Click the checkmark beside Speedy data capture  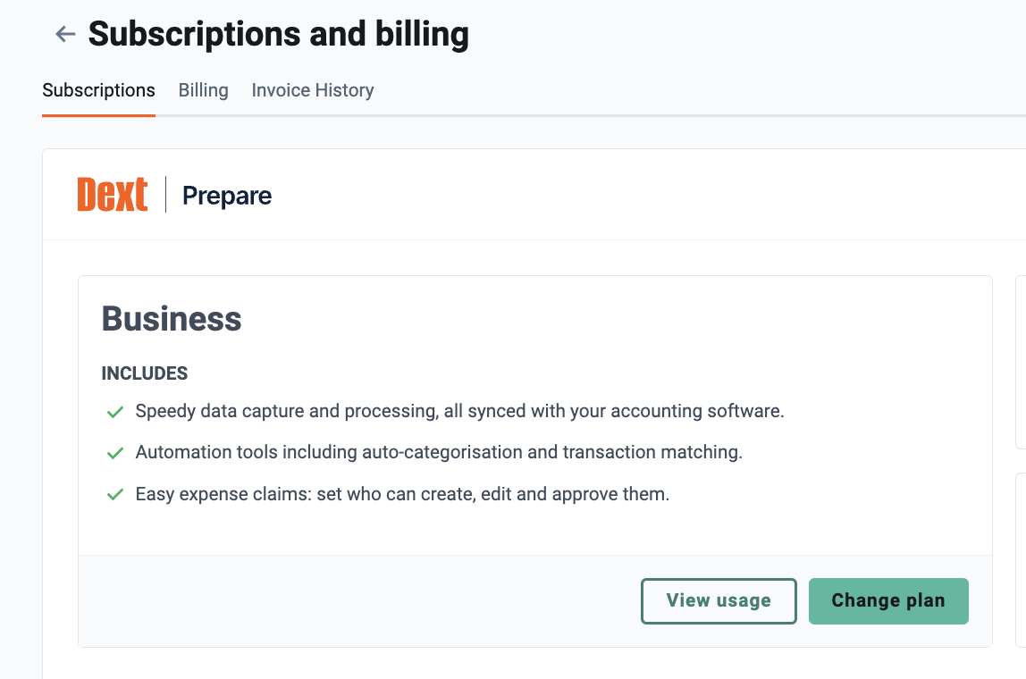click(115, 412)
